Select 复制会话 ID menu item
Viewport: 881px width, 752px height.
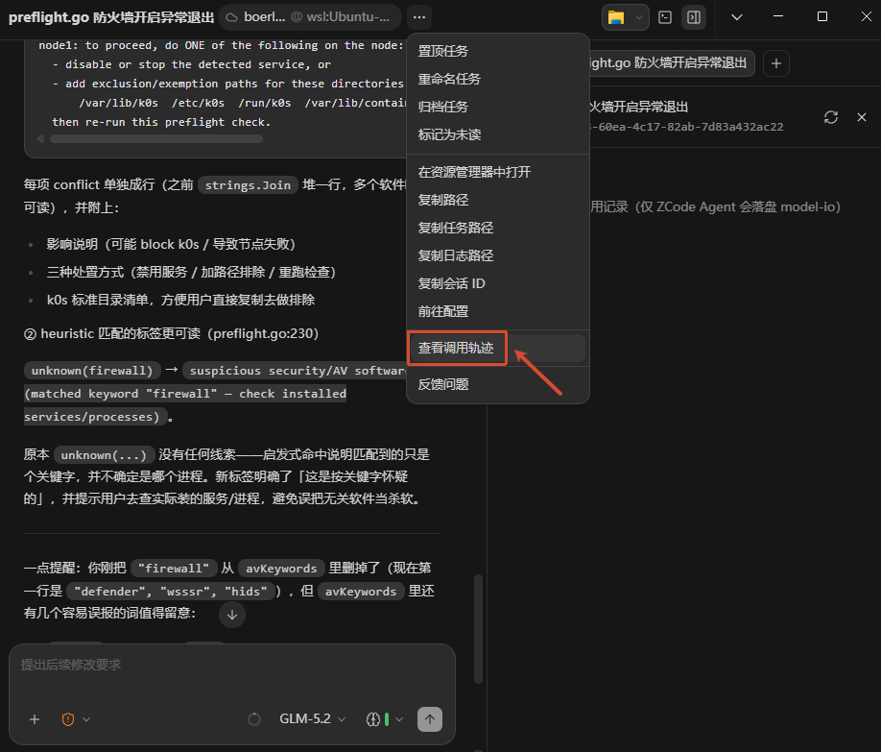pos(498,283)
